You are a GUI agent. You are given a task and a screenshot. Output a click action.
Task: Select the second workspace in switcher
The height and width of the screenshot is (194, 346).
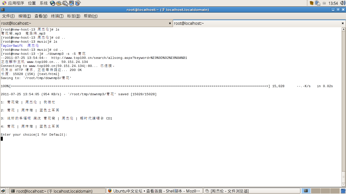point(316,191)
